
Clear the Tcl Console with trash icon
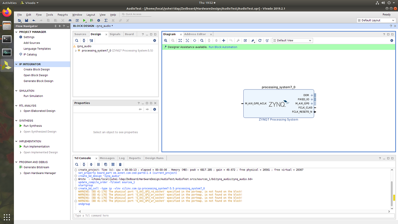click(120, 164)
